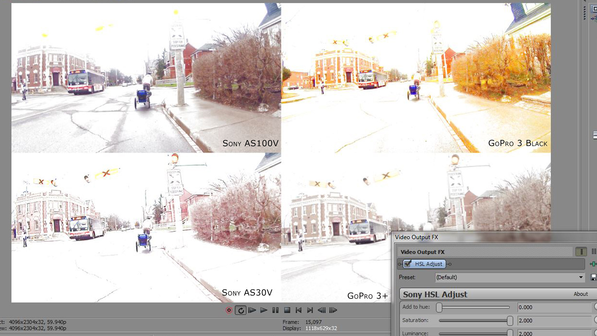Screen dimensions: 597x336
Task: Click Sony AS100V preview quadrant
Action: pyautogui.click(x=146, y=78)
